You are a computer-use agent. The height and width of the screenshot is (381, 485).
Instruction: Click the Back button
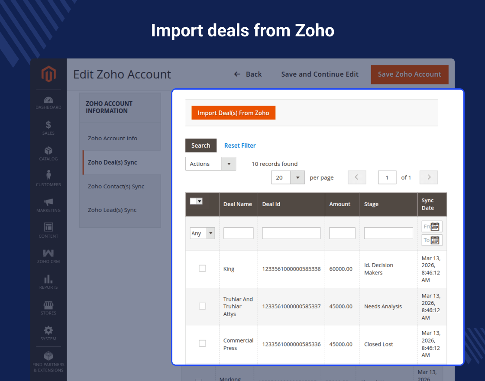[248, 74]
